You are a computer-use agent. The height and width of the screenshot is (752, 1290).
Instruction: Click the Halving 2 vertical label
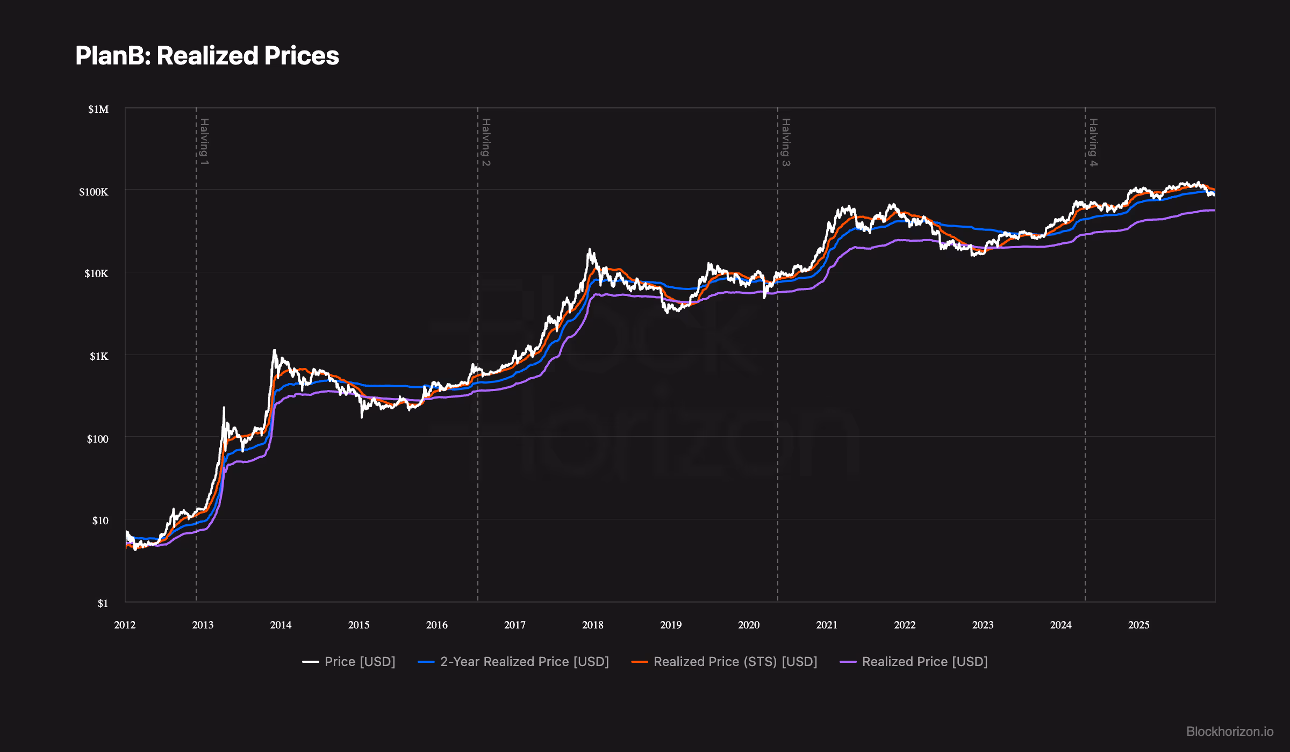pos(486,142)
